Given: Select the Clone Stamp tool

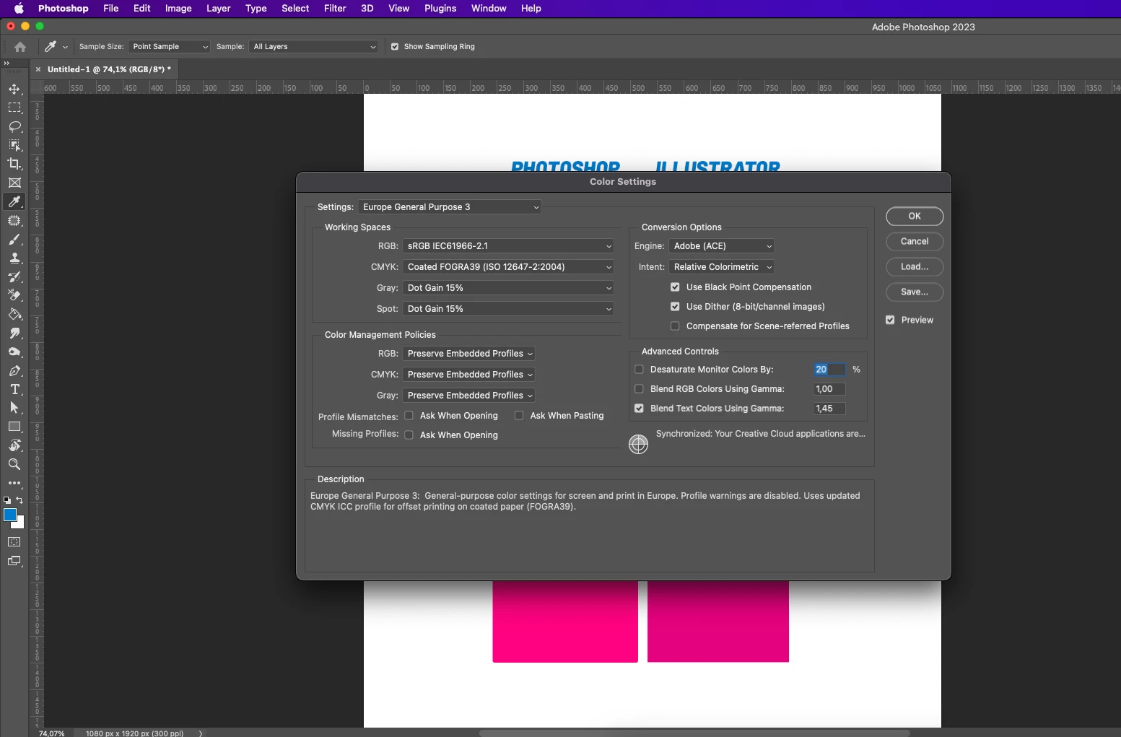Looking at the screenshot, I should (14, 258).
